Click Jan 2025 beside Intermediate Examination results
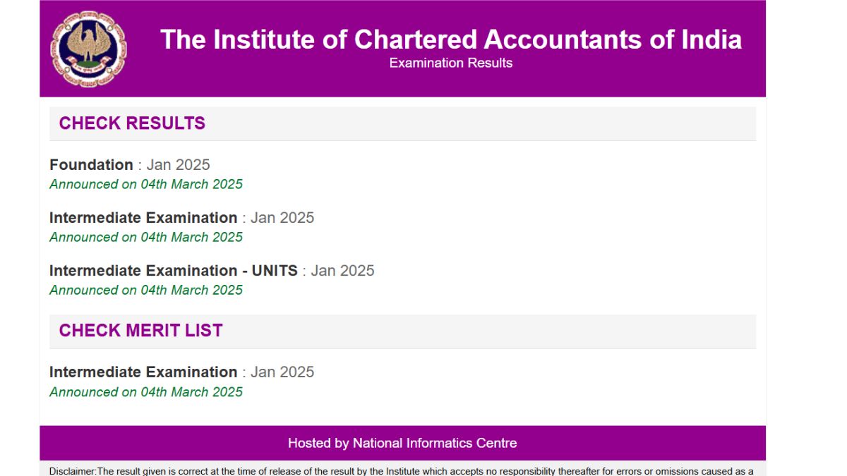The height and width of the screenshot is (476, 847). [282, 218]
